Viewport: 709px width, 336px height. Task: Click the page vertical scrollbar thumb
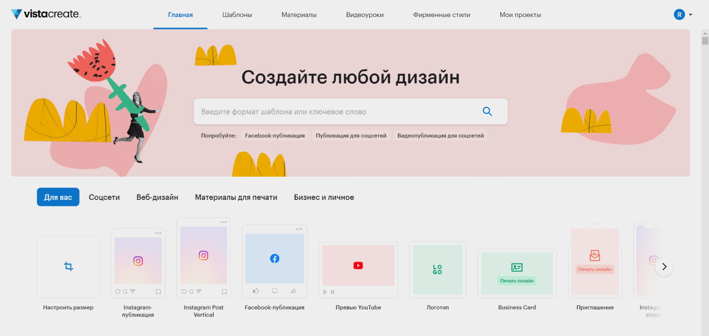coord(705,40)
